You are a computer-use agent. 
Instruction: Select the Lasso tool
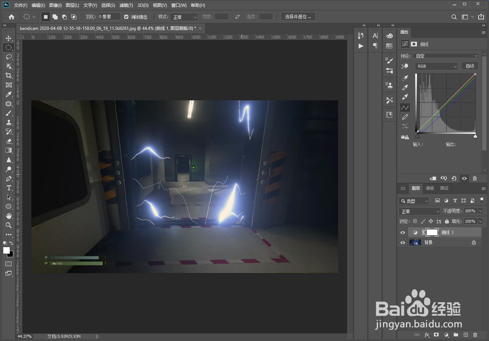coord(9,57)
